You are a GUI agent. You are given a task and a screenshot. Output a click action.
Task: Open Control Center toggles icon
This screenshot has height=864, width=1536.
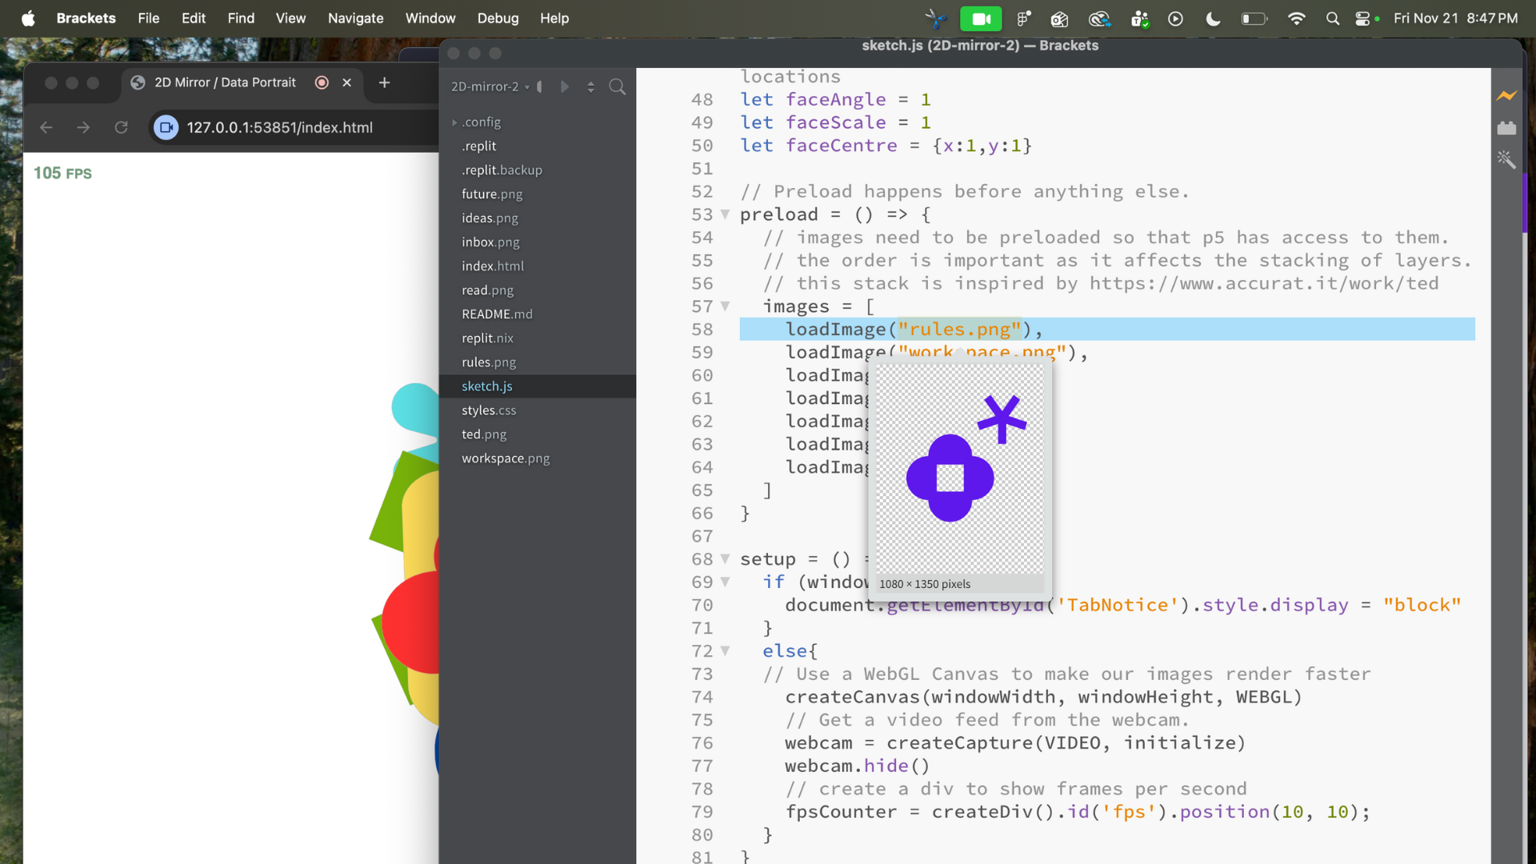[x=1362, y=18]
